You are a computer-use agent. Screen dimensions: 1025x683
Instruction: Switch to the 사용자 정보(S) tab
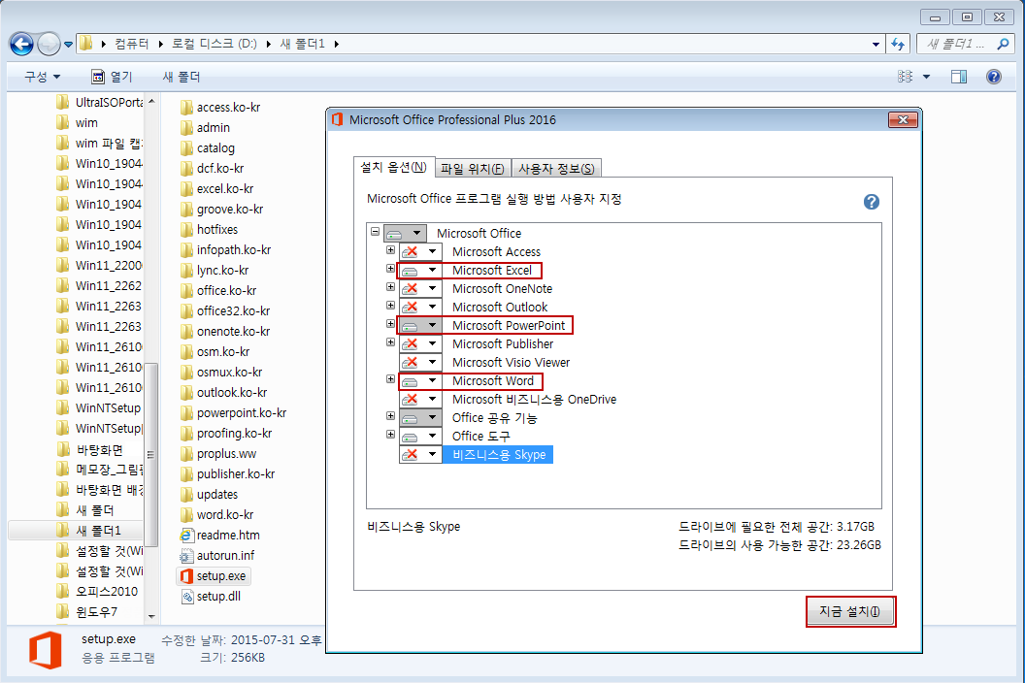(x=556, y=169)
